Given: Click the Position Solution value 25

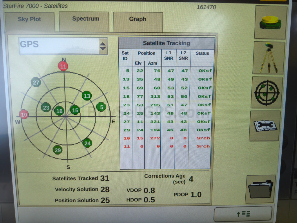Looking at the screenshot, I should [x=105, y=200].
